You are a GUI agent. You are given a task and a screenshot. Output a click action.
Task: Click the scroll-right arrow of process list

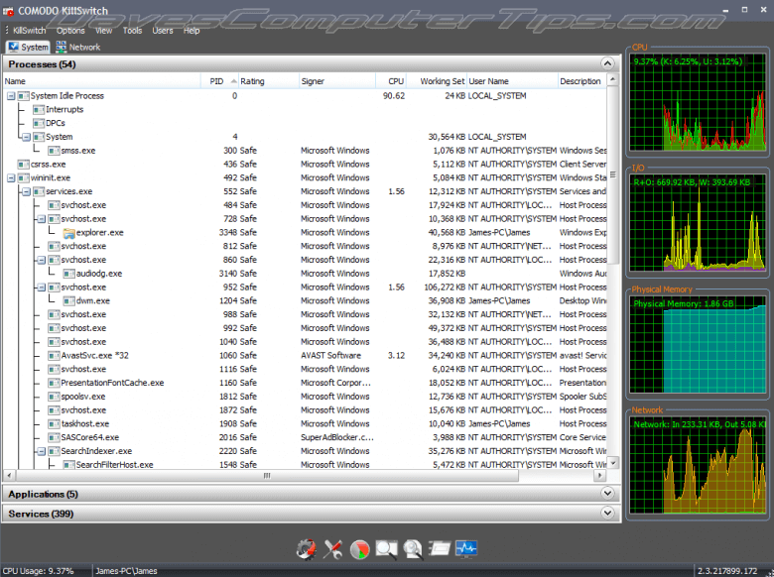(599, 476)
